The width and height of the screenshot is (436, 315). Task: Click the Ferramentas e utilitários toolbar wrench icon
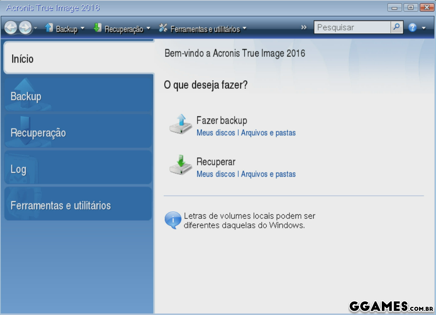163,28
